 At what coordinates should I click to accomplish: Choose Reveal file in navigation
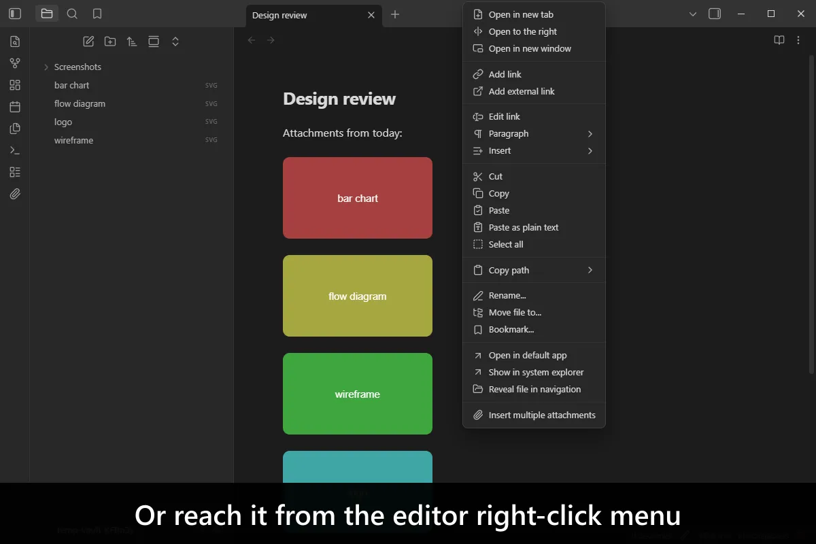[x=534, y=389]
